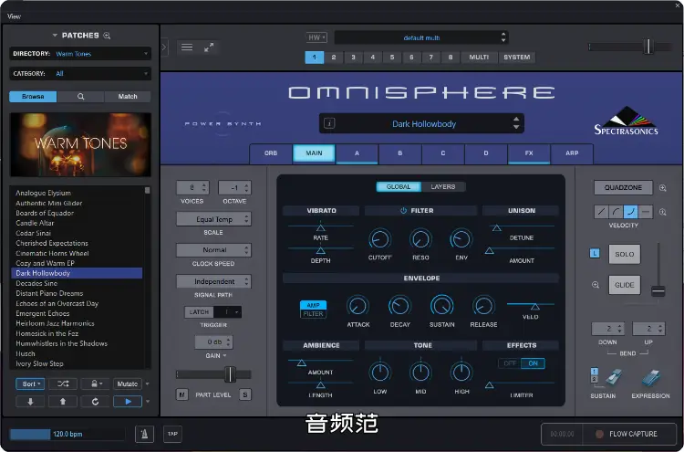Click the sustain pedal icon
This screenshot has height=452, width=684.
(x=613, y=378)
